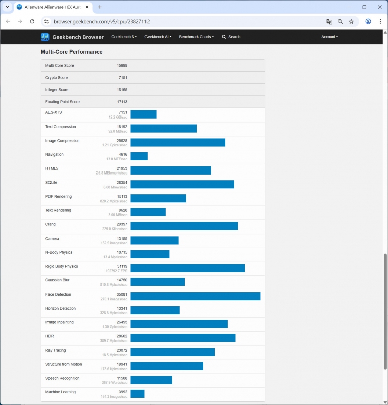Reload the page with refresh icon
Image resolution: width=388 pixels, height=405 pixels.
32,22
